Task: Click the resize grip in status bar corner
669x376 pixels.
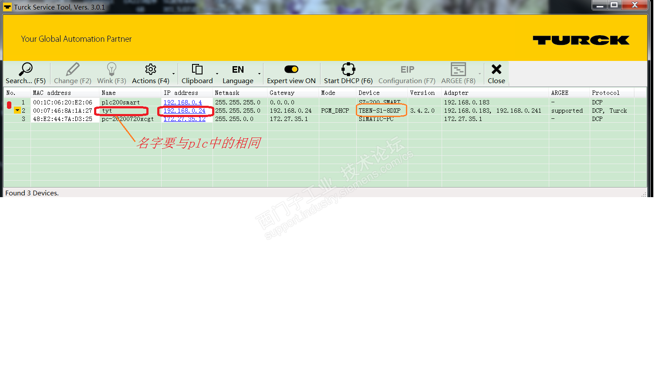Action: [x=644, y=194]
